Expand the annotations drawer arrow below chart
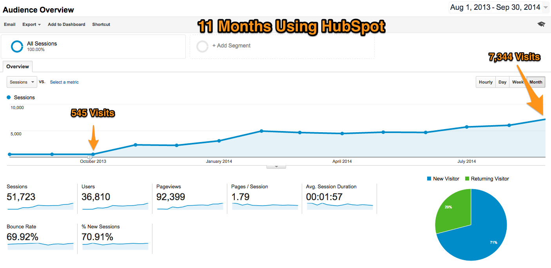551x268 pixels. point(276,167)
